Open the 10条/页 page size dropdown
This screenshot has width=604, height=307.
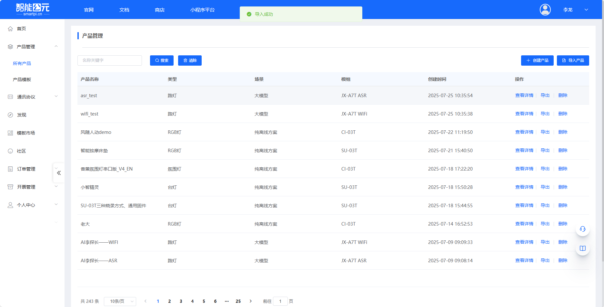point(120,301)
